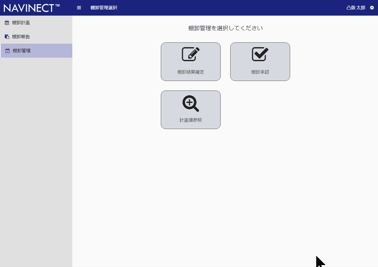Click the 棚卸承認 label text
The image size is (378, 267).
pyautogui.click(x=260, y=72)
